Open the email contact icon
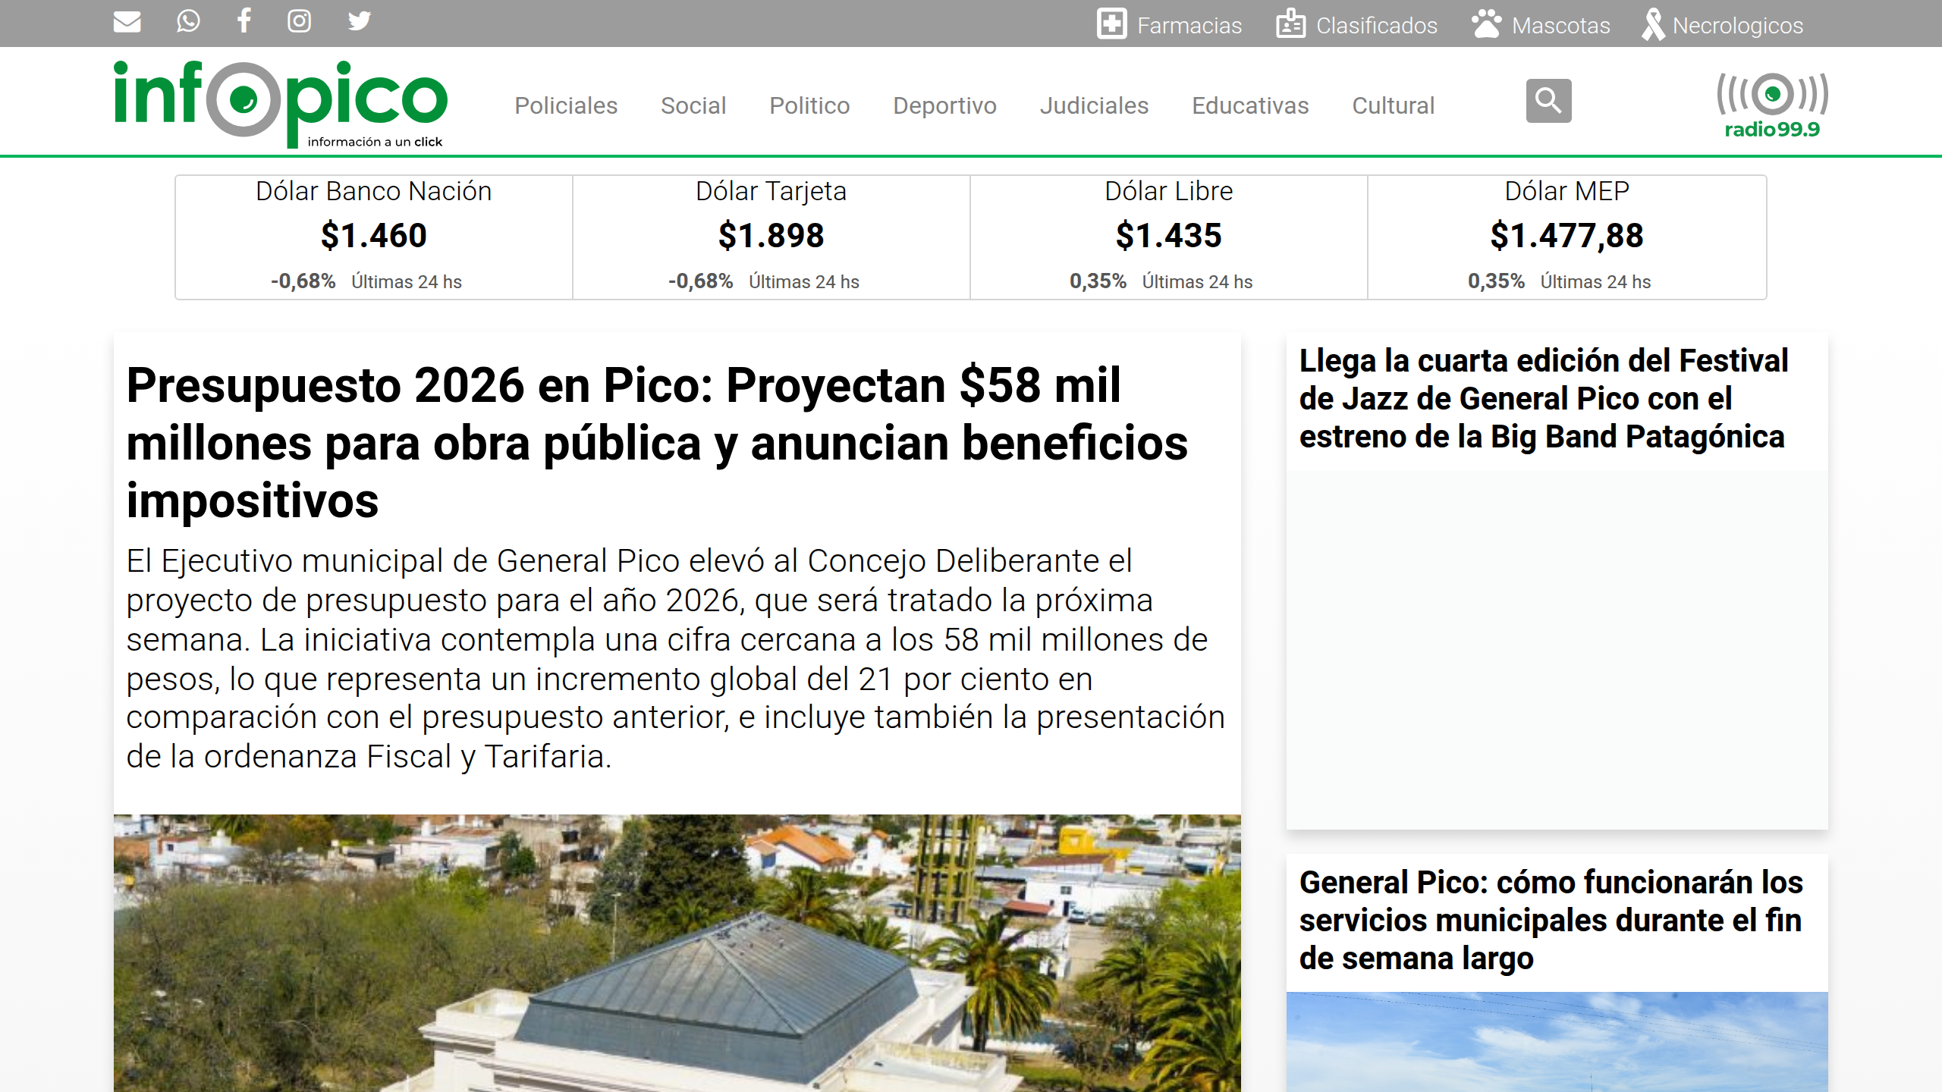 pyautogui.click(x=127, y=22)
